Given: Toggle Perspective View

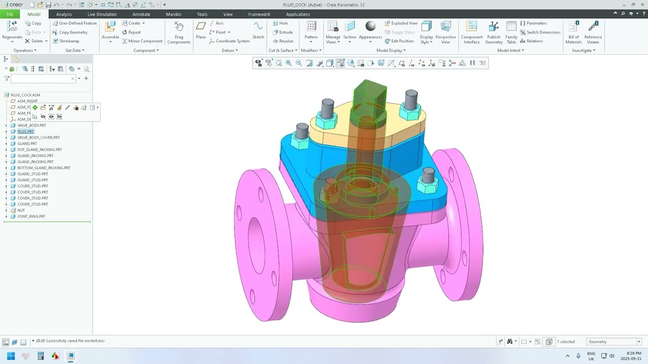Looking at the screenshot, I should pos(445,33).
